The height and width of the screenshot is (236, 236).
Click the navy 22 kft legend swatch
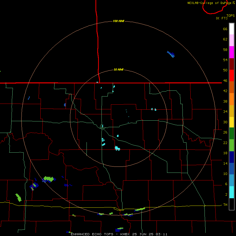pyautogui.click(x=232, y=157)
